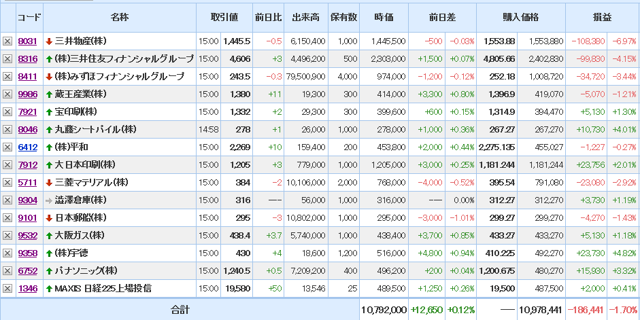Click the 名称 column header
The height and width of the screenshot is (320, 640).
coord(120,17)
